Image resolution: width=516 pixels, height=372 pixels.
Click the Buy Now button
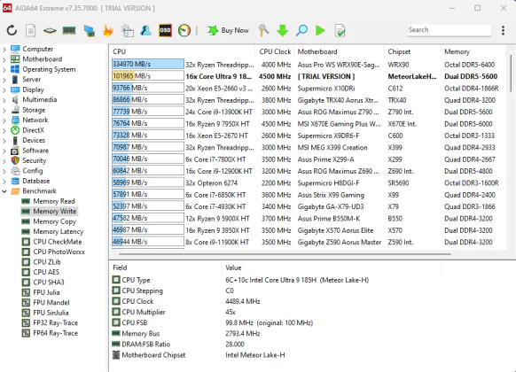(x=228, y=31)
